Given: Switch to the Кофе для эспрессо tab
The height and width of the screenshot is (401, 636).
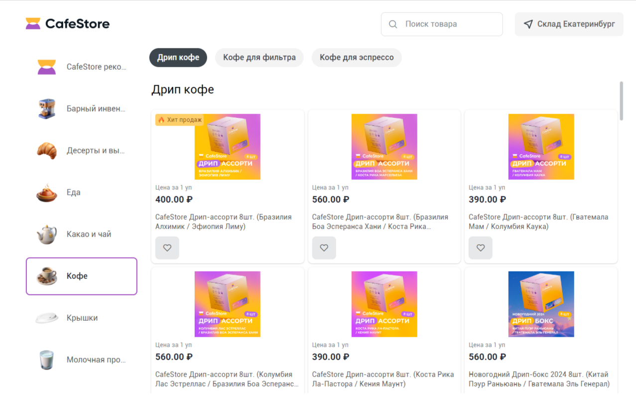Looking at the screenshot, I should [357, 57].
